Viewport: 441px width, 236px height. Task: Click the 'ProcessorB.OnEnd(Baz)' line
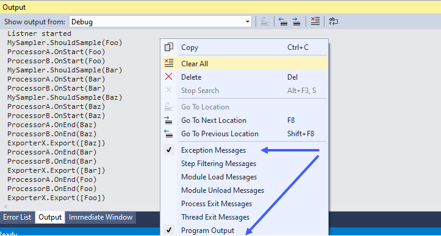tap(52, 134)
